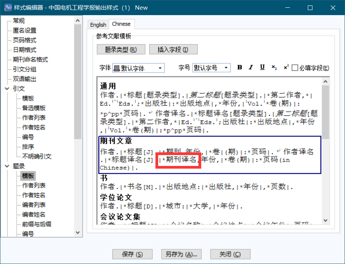Click the template pane scrollbar up arrow

(326, 81)
